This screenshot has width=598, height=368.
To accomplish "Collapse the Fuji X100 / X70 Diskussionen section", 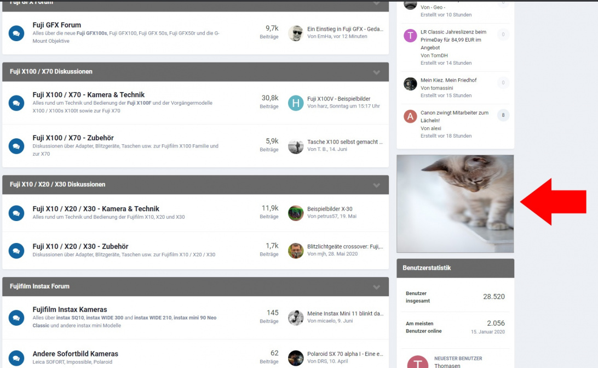I will click(x=376, y=72).
